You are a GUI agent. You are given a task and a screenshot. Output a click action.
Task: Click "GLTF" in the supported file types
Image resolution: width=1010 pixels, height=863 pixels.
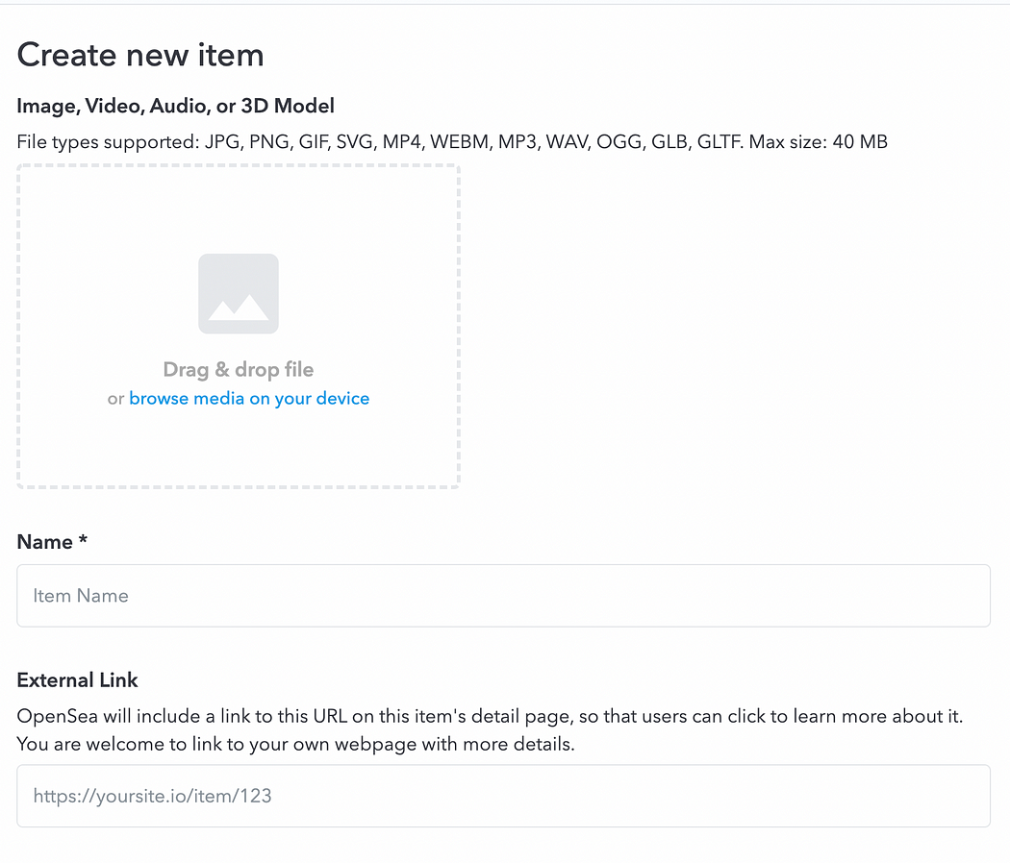[x=720, y=142]
